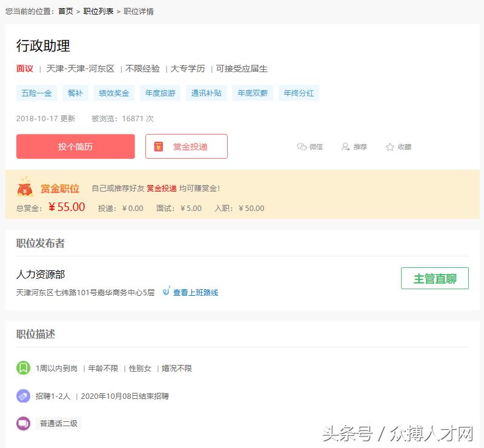
Task: Click the 招聘1-2人 headcount text
Action: click(53, 396)
